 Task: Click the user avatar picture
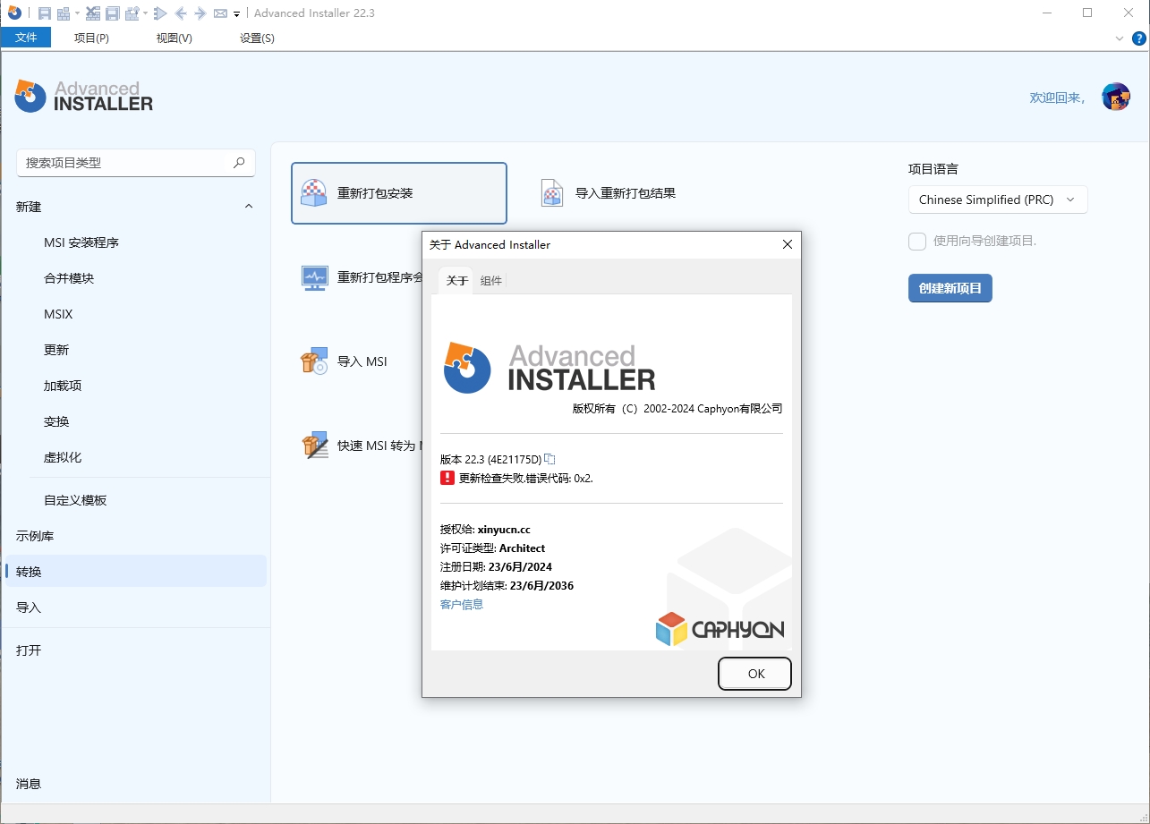point(1115,97)
